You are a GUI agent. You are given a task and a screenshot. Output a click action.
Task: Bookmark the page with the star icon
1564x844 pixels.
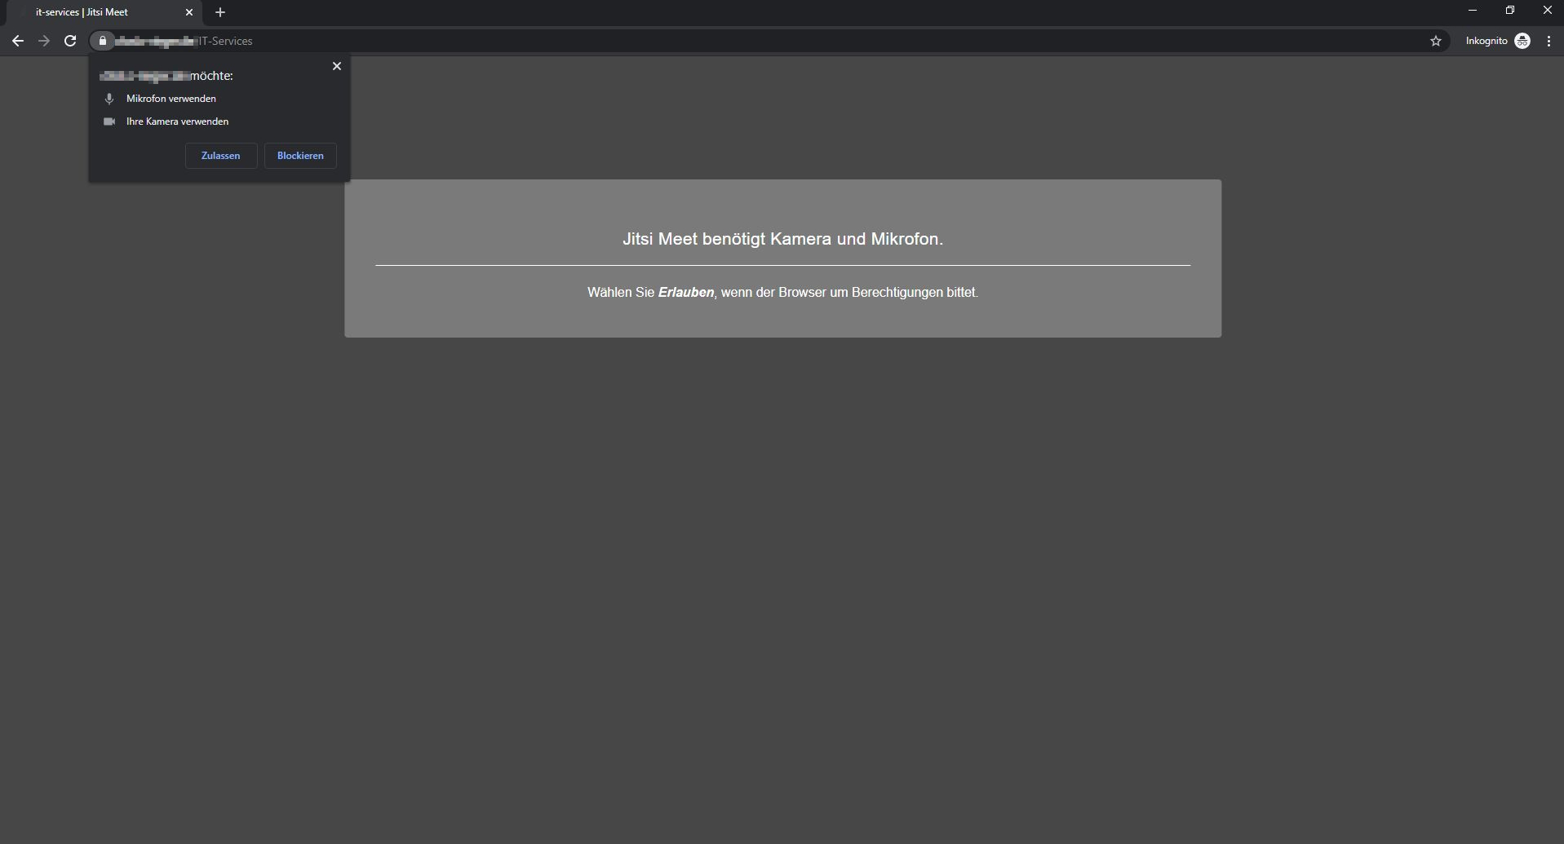pos(1436,41)
